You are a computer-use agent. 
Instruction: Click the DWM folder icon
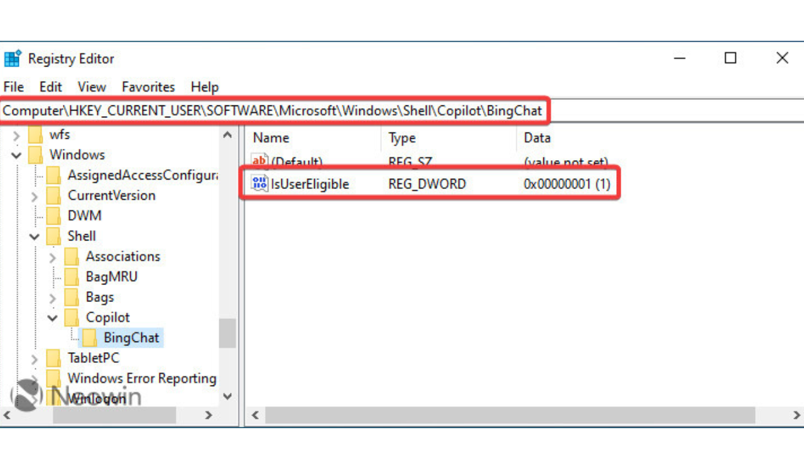pyautogui.click(x=54, y=216)
